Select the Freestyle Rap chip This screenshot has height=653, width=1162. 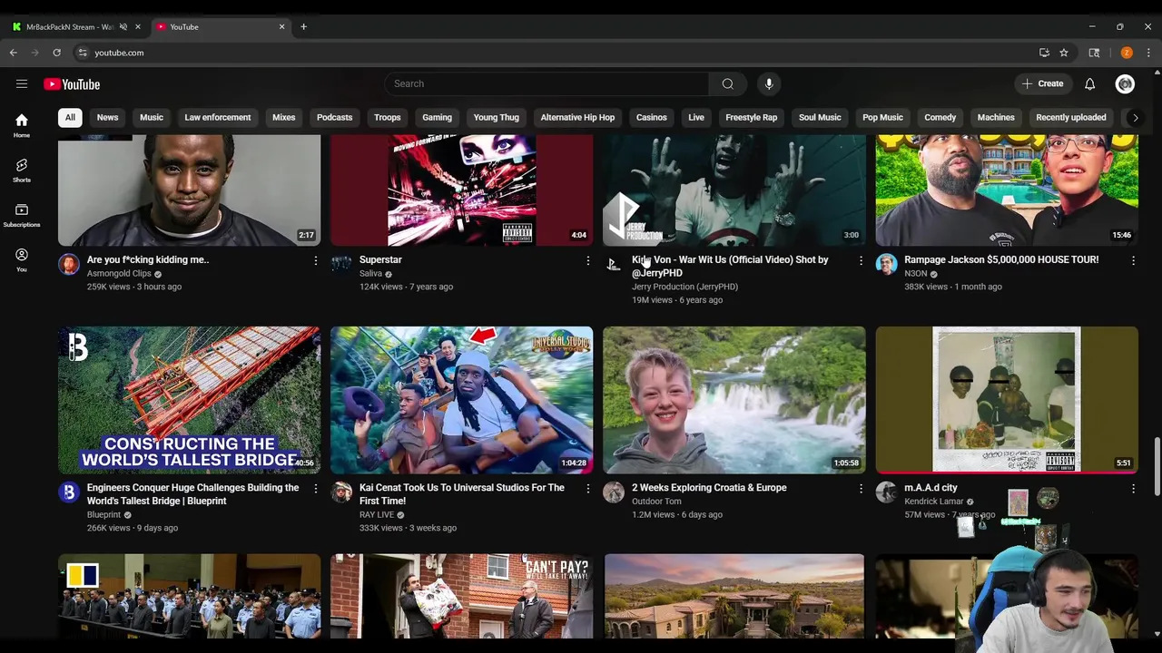tap(751, 117)
